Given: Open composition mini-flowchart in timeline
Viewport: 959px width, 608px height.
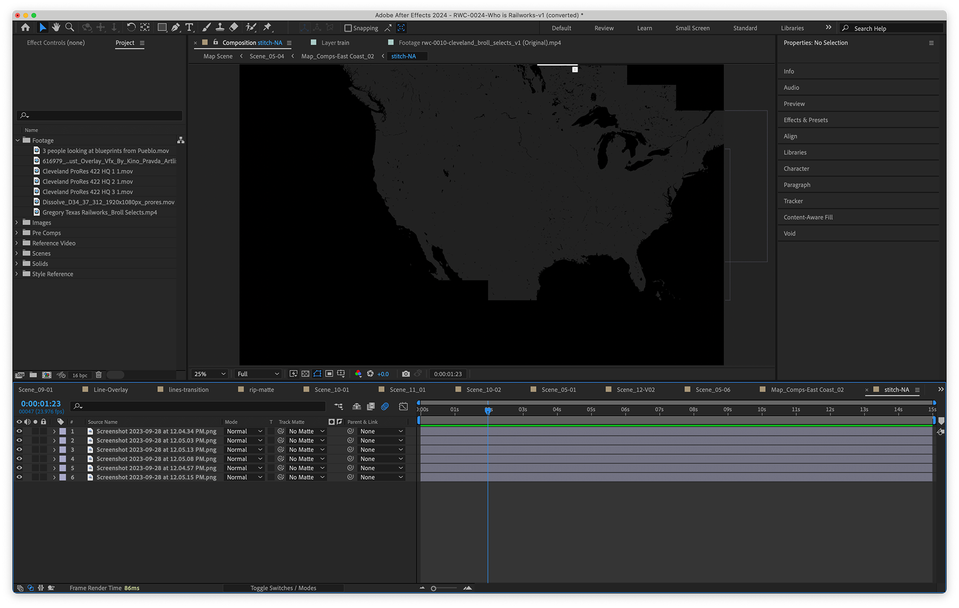Looking at the screenshot, I should coord(339,407).
